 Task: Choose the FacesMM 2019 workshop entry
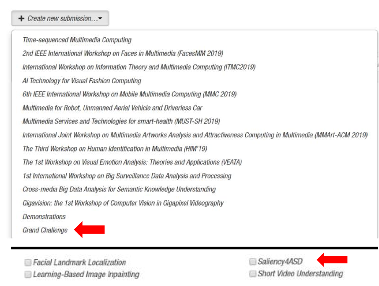point(123,53)
